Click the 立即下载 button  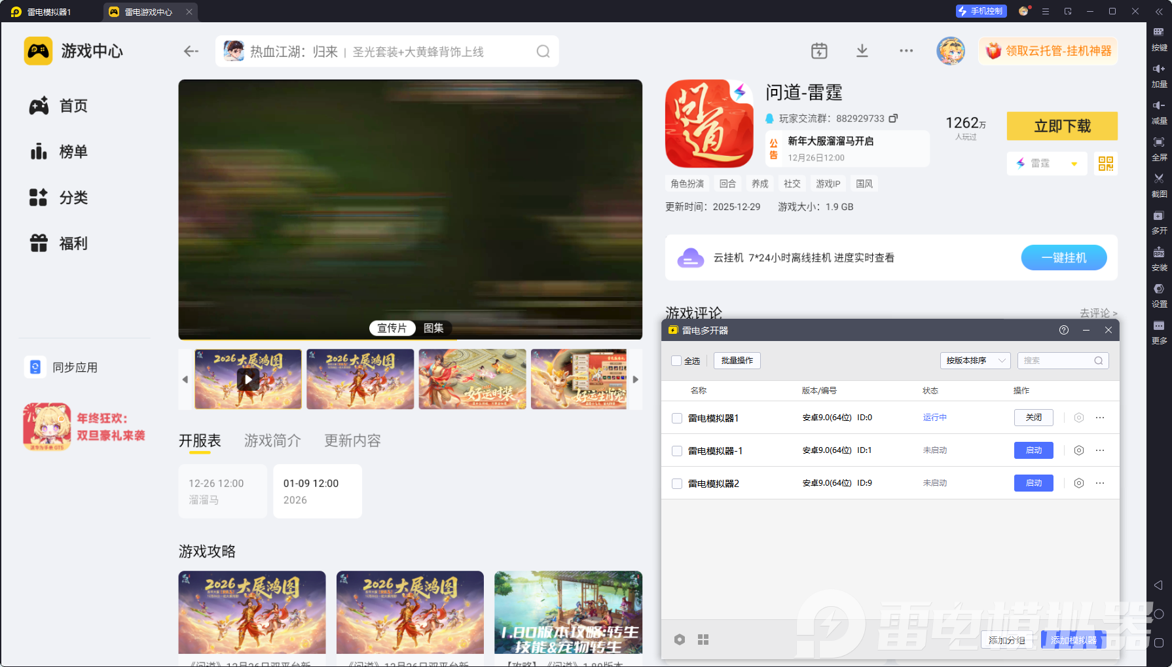click(1061, 126)
